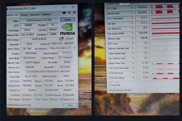Click the GPU Temperature history graph
Screen dimensions: 182x121
tap(164, 18)
